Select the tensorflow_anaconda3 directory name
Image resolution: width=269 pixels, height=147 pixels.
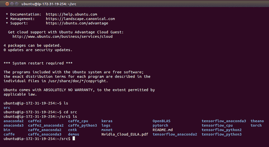224,121
